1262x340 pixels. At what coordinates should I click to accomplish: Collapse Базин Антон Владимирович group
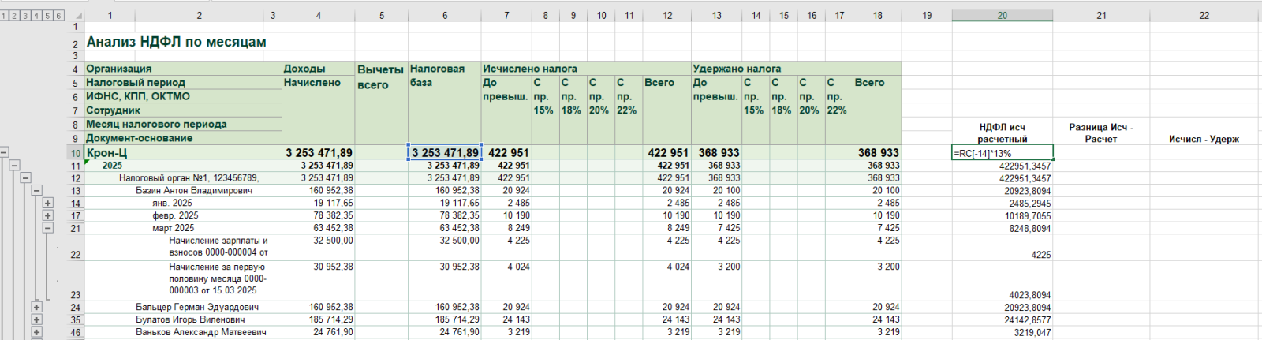(x=36, y=191)
